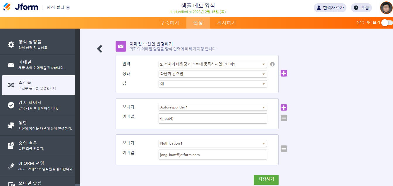Viewport: 393px width, 186px height.
Task: Open the Autoresponder 1 dropdown
Action: pyautogui.click(x=213, y=107)
